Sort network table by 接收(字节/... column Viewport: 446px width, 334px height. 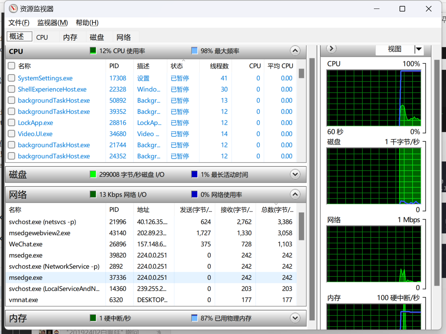236,210
